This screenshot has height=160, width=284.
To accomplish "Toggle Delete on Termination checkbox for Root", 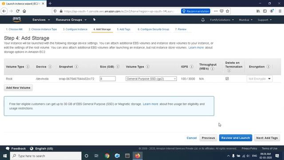I will [x=227, y=79].
